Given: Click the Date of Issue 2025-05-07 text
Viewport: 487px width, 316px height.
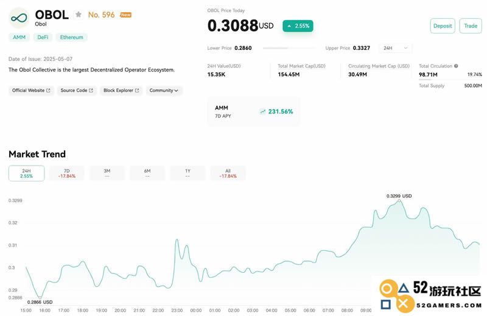Looking at the screenshot, I should [x=40, y=59].
